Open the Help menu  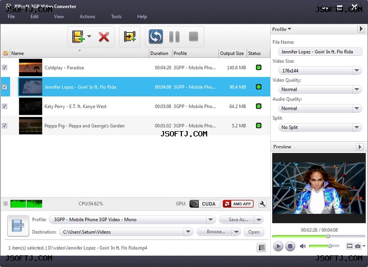point(142,16)
